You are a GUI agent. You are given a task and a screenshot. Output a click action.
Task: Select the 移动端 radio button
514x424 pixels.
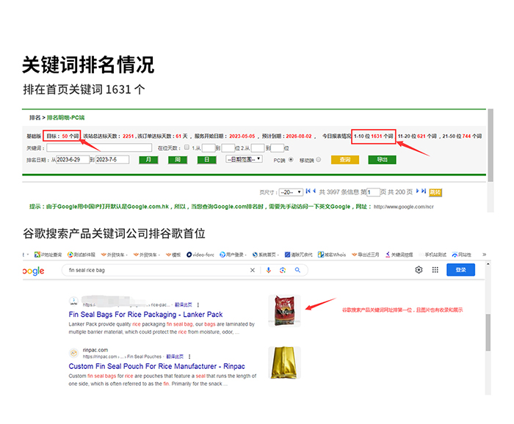click(x=319, y=159)
